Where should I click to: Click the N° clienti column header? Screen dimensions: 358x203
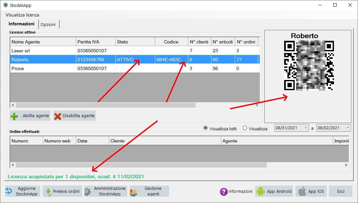(199, 42)
